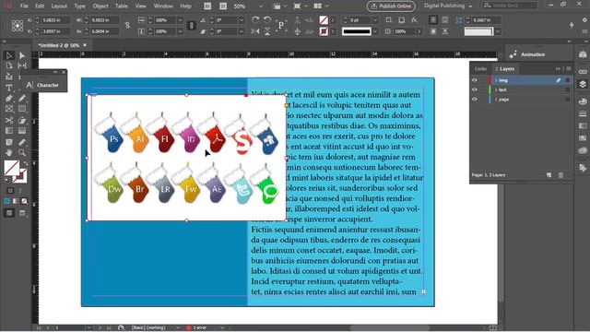
Task: Select the Eyedropper tool
Action: pos(22,142)
